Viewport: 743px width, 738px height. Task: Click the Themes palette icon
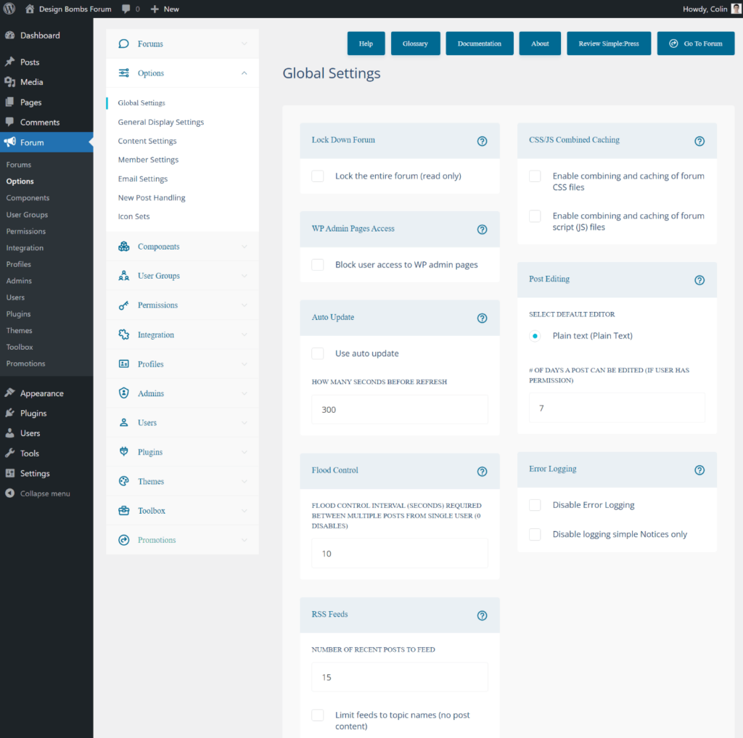coord(123,481)
